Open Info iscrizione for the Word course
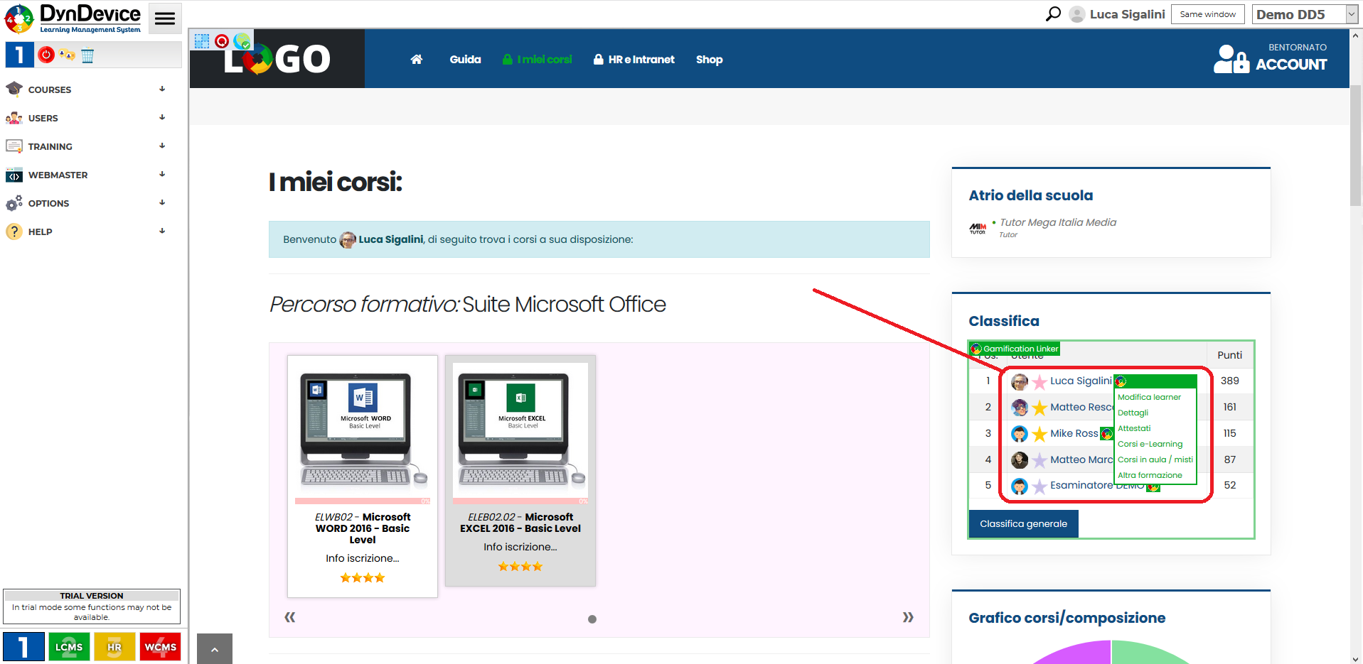 point(363,558)
